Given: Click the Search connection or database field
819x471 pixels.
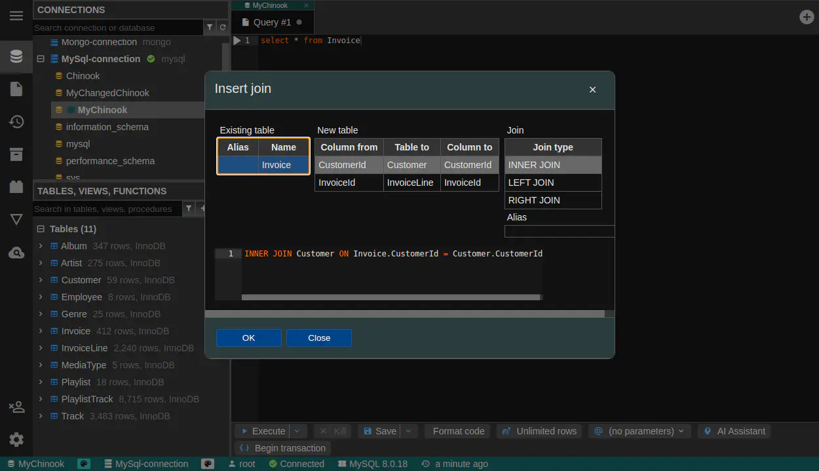Looking at the screenshot, I should click(118, 27).
